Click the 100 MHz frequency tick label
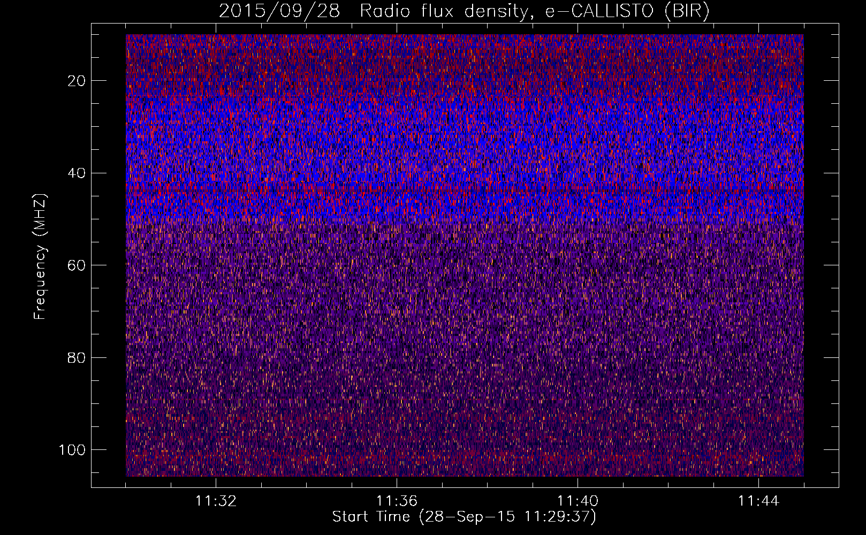The height and width of the screenshot is (535, 866). [72, 450]
